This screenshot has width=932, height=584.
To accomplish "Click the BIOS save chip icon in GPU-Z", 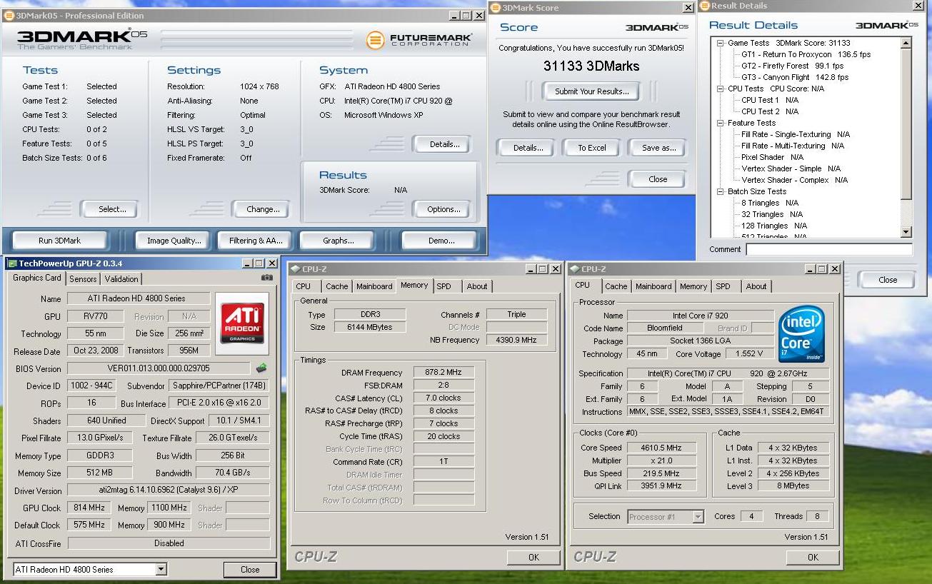I will 261,368.
